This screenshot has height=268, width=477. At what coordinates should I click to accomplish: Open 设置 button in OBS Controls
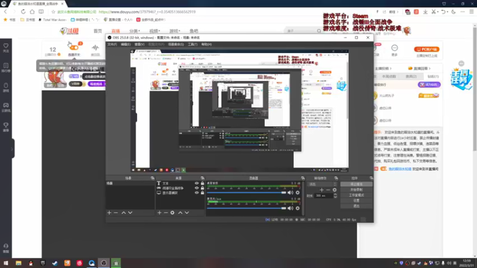click(x=356, y=201)
